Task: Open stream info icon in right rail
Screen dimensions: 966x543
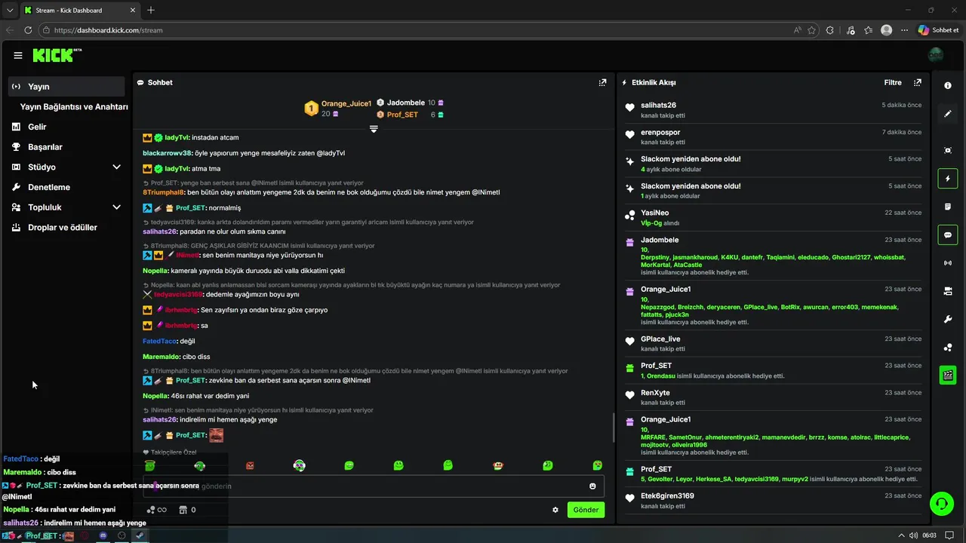Action: (948, 86)
